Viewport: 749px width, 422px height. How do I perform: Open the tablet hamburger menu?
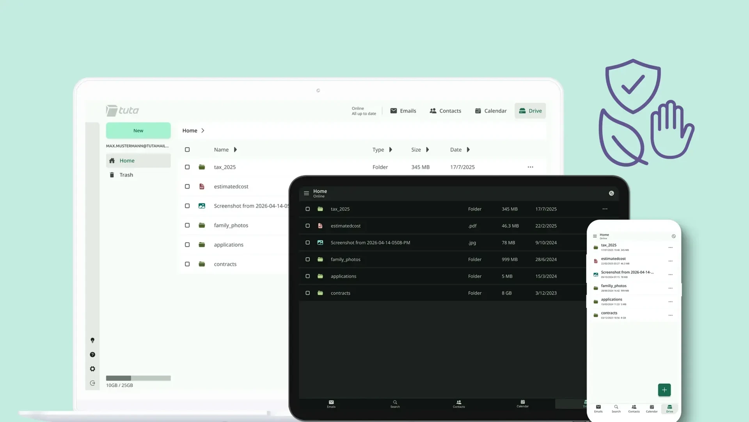point(306,193)
